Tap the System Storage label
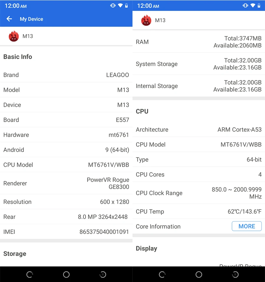The height and width of the screenshot is (282, 265). click(x=157, y=64)
